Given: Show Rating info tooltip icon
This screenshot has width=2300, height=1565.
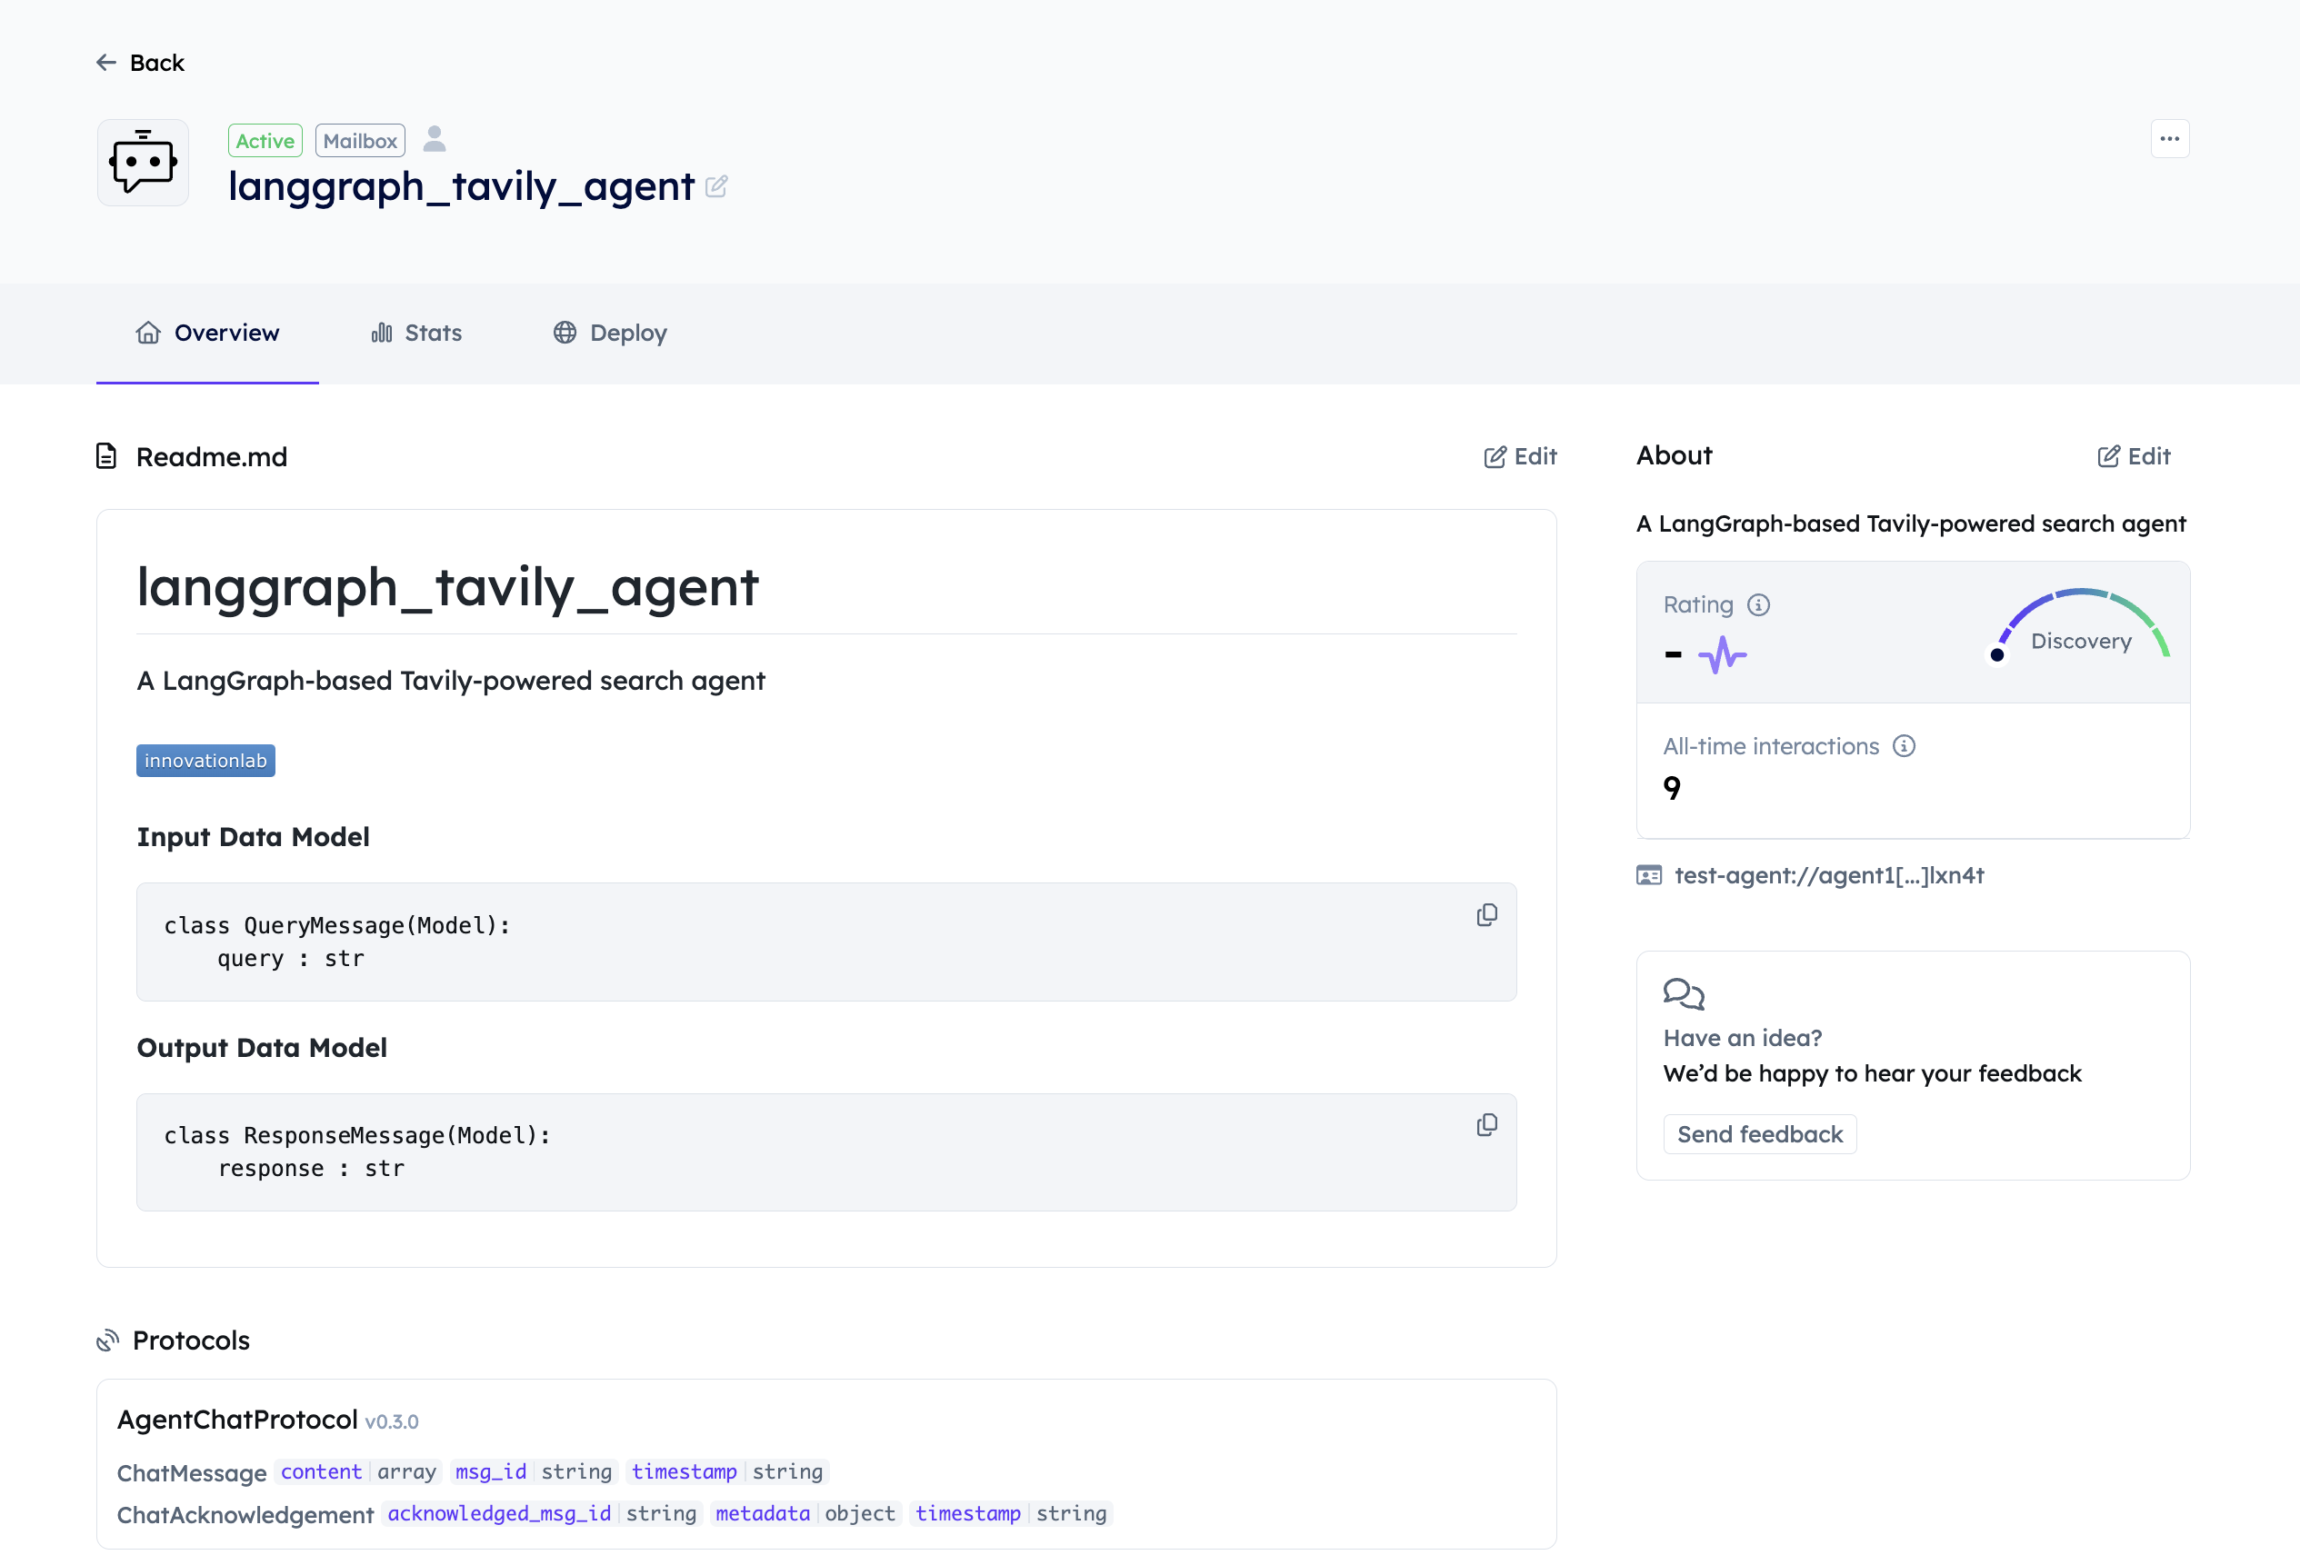Looking at the screenshot, I should point(1757,604).
